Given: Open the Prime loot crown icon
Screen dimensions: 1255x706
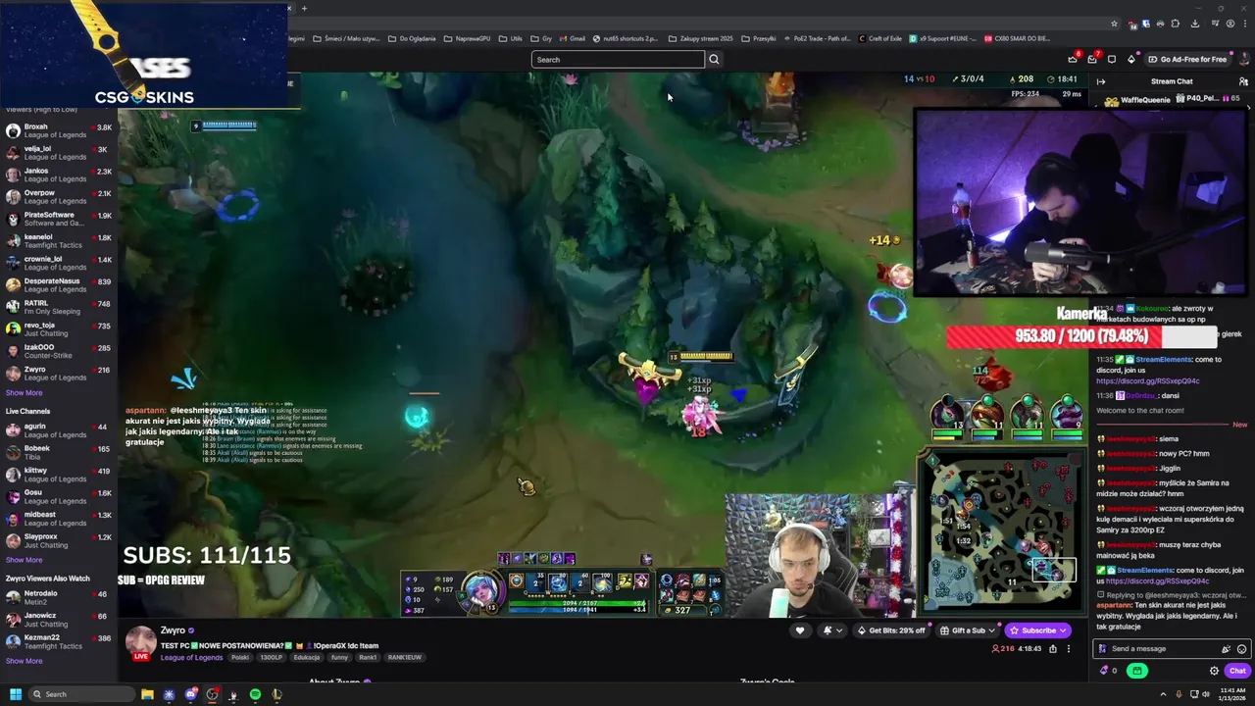Looking at the screenshot, I should coord(1073,59).
